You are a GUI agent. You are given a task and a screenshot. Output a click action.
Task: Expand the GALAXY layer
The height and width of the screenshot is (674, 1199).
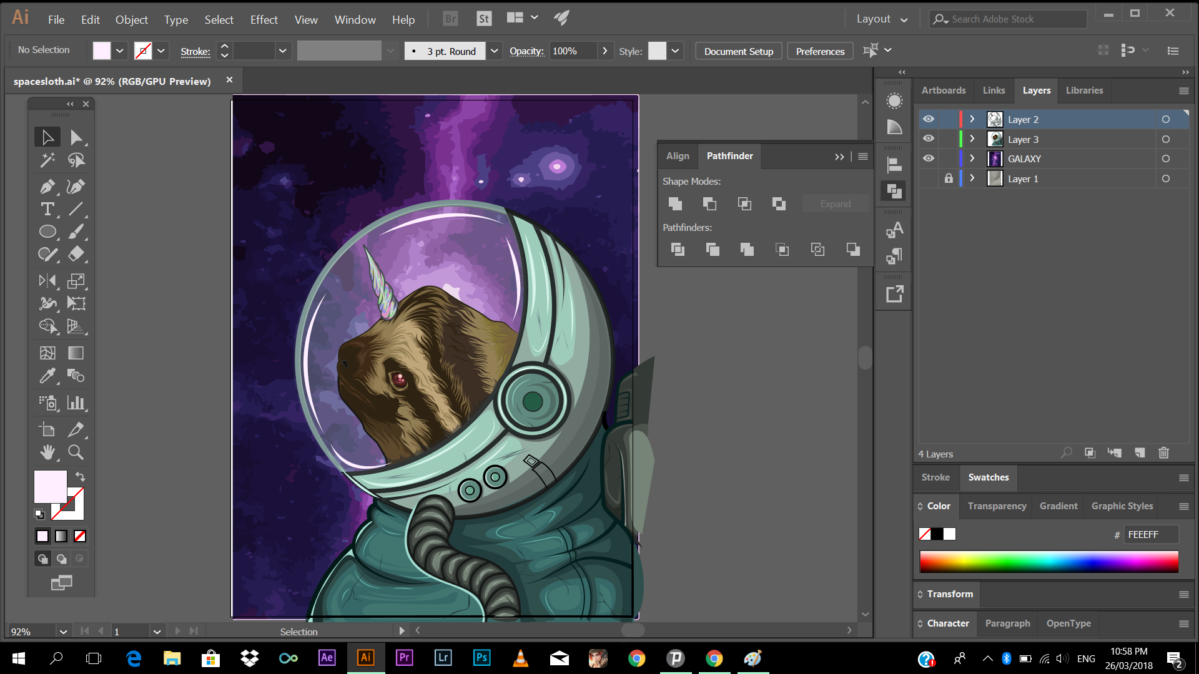(x=972, y=159)
